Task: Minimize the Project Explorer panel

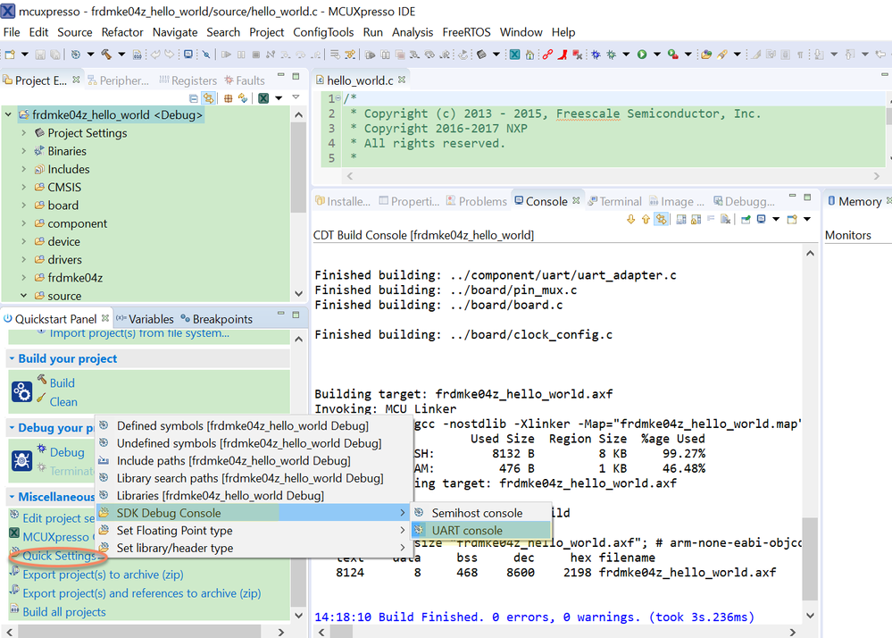Action: coord(280,76)
